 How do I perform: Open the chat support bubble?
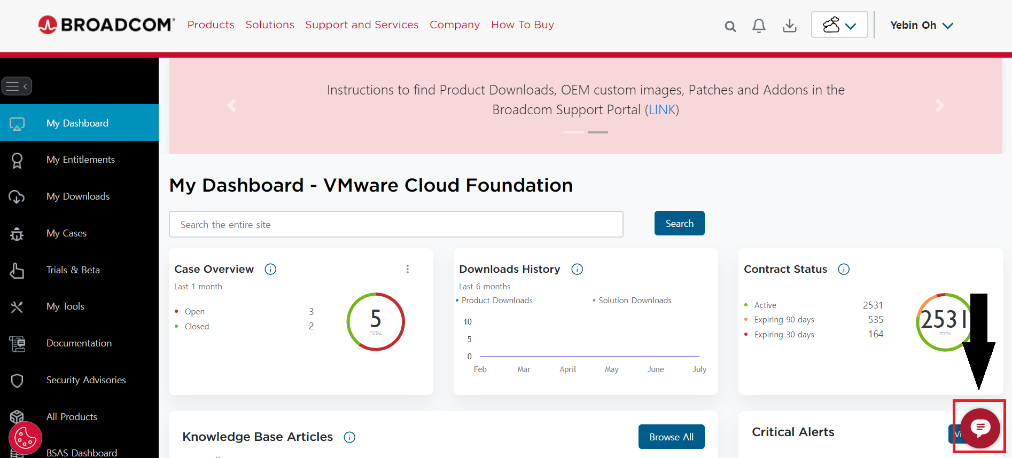pyautogui.click(x=980, y=428)
